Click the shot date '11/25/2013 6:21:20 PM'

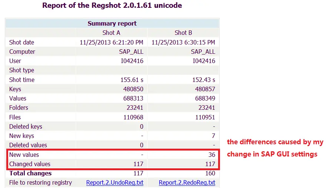coord(111,42)
